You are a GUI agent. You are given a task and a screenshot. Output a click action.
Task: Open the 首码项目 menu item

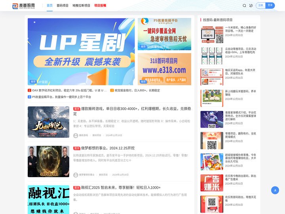63,6
